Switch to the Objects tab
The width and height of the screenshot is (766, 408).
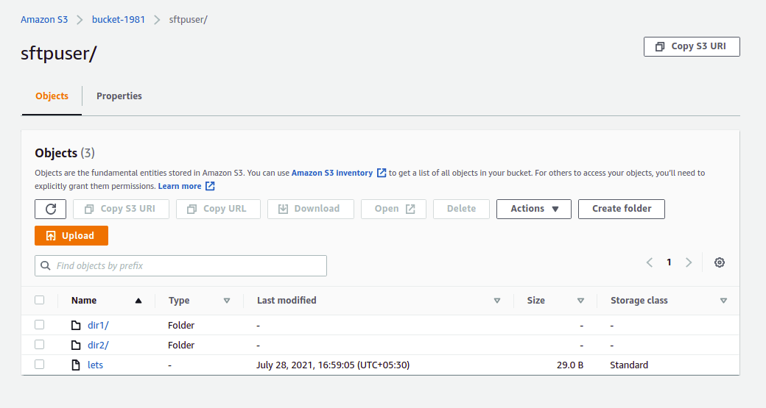pyautogui.click(x=52, y=96)
